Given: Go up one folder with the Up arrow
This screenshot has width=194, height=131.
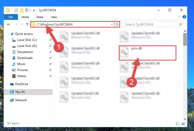Looking at the screenshot, I should (x=27, y=24).
